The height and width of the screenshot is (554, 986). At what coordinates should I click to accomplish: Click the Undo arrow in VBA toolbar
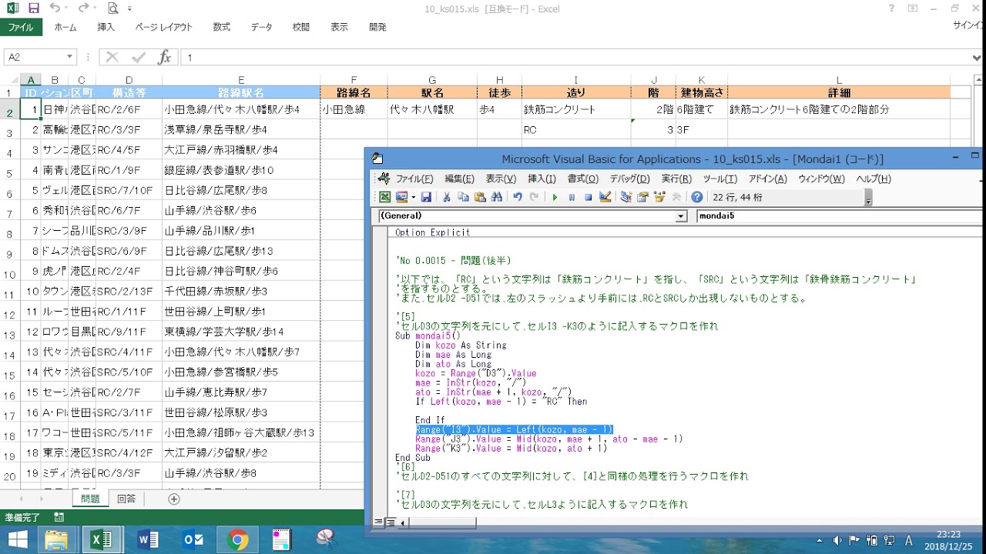518,197
